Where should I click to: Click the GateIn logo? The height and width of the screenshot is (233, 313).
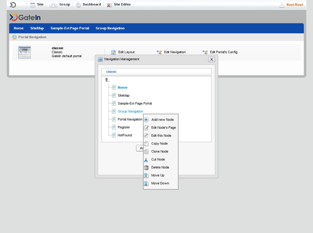25,17
